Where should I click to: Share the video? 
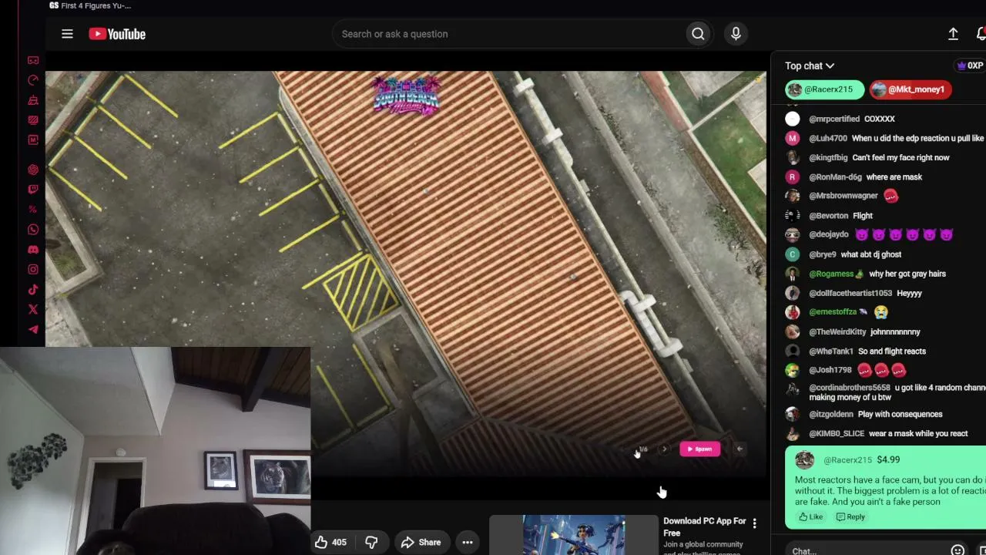coord(421,543)
